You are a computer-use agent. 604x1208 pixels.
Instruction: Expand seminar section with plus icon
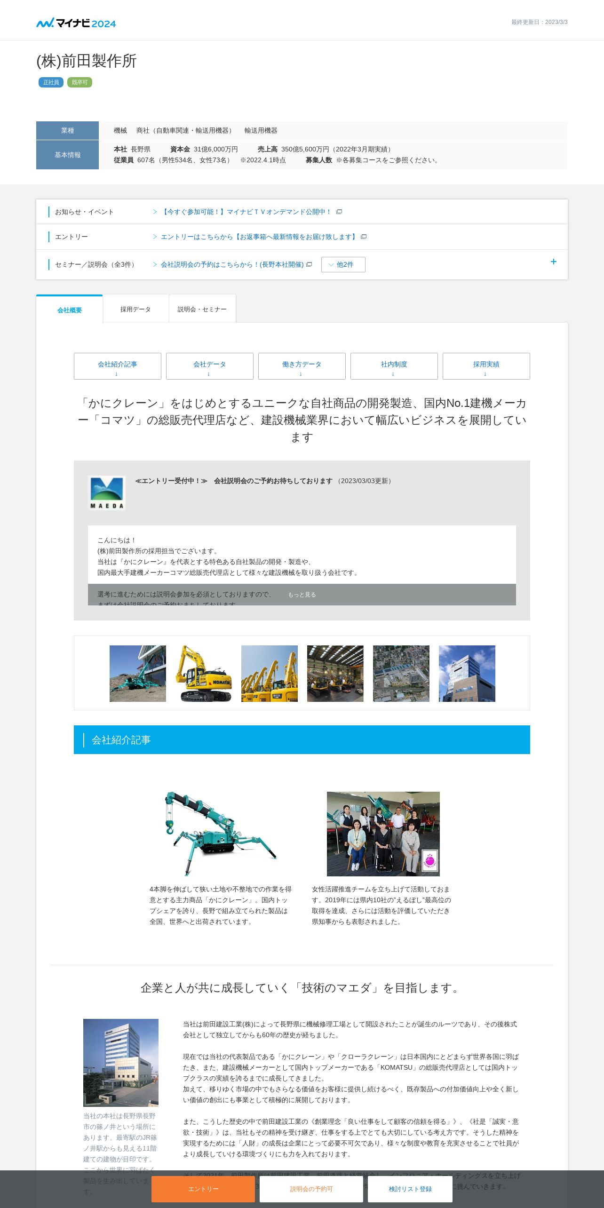click(x=554, y=262)
